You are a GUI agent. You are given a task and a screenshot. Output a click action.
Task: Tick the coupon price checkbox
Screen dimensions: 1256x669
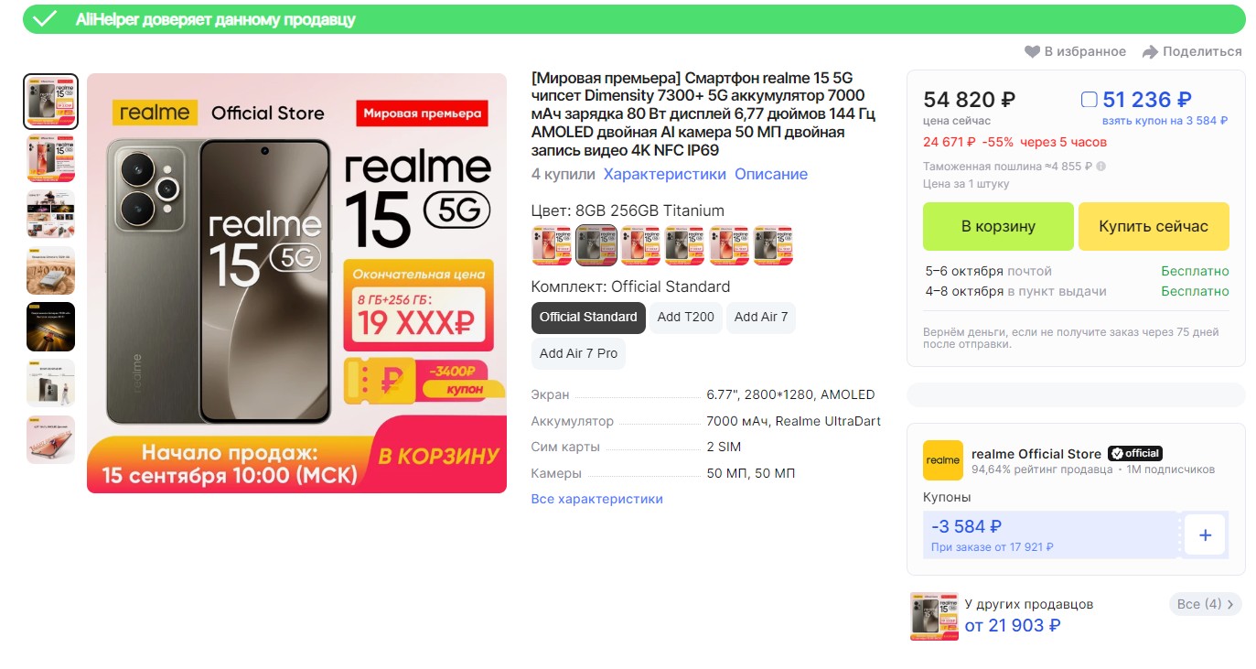coord(1089,100)
